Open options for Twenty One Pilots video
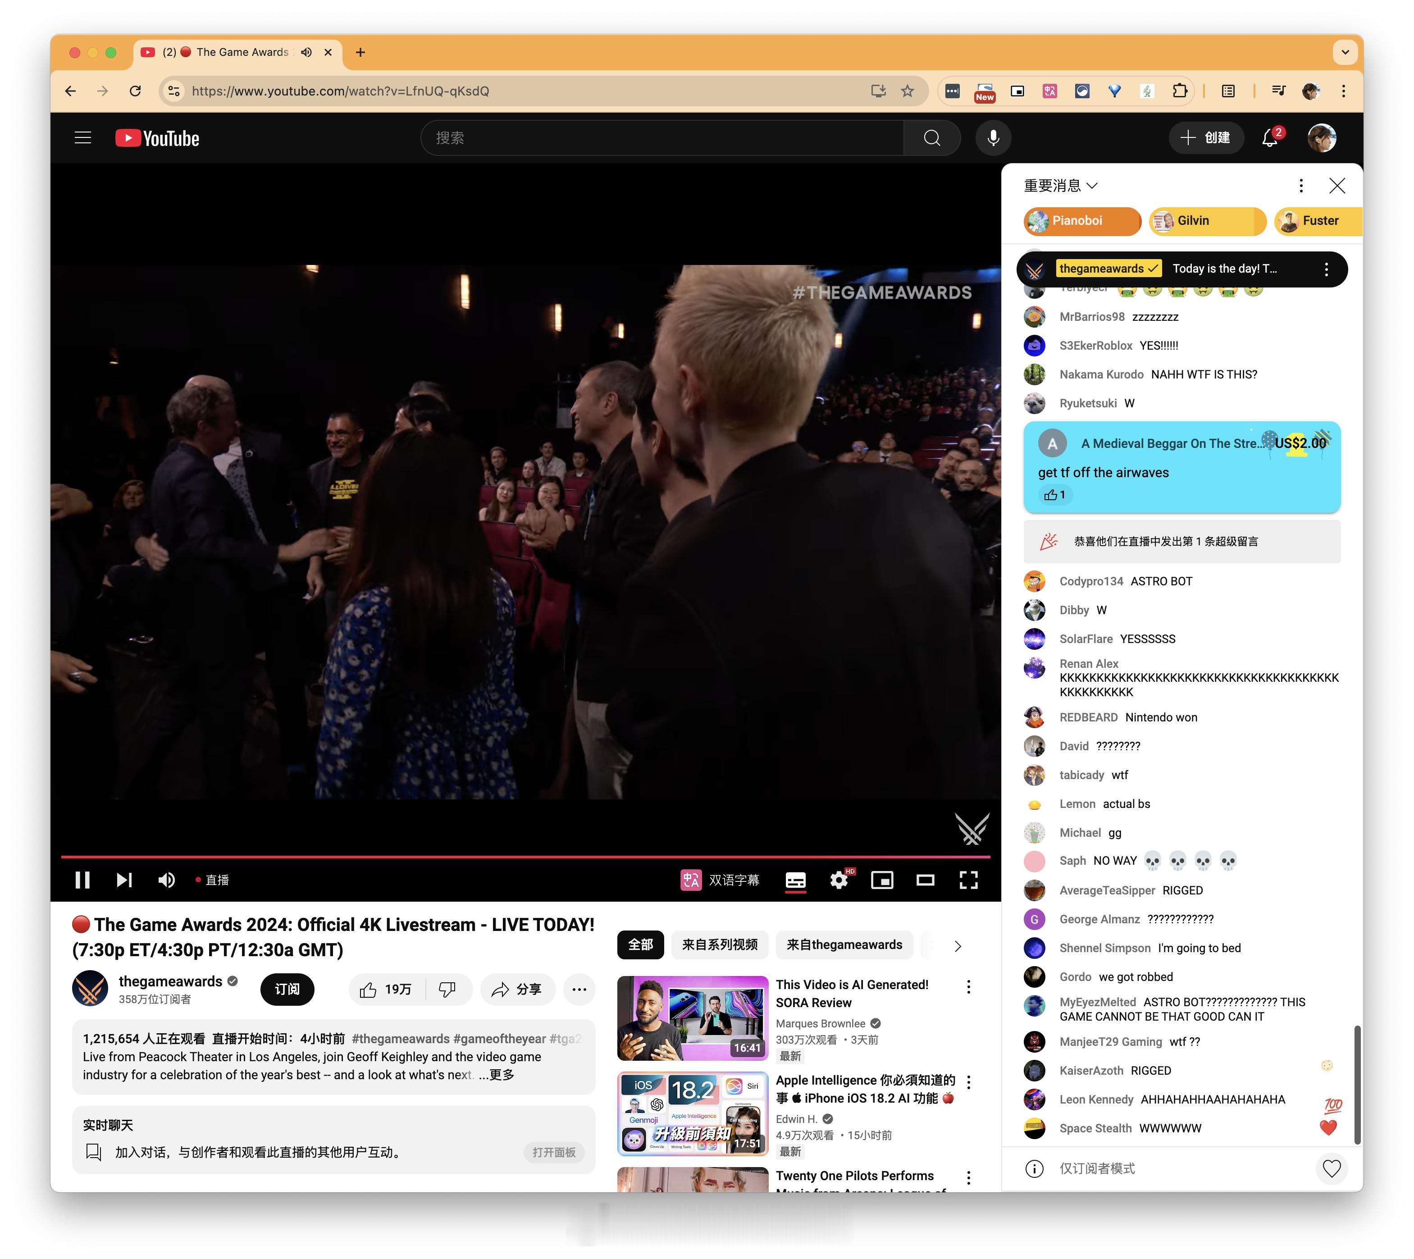1414x1259 pixels. (968, 1177)
